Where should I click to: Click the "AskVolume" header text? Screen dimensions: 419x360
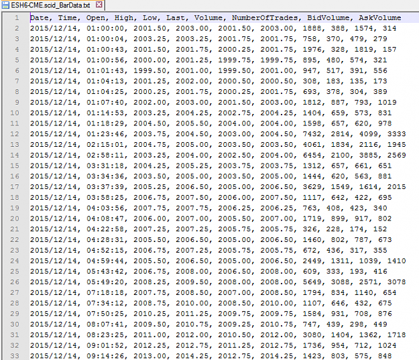[379, 18]
